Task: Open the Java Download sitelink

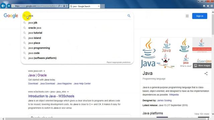Action: (x=47, y=84)
